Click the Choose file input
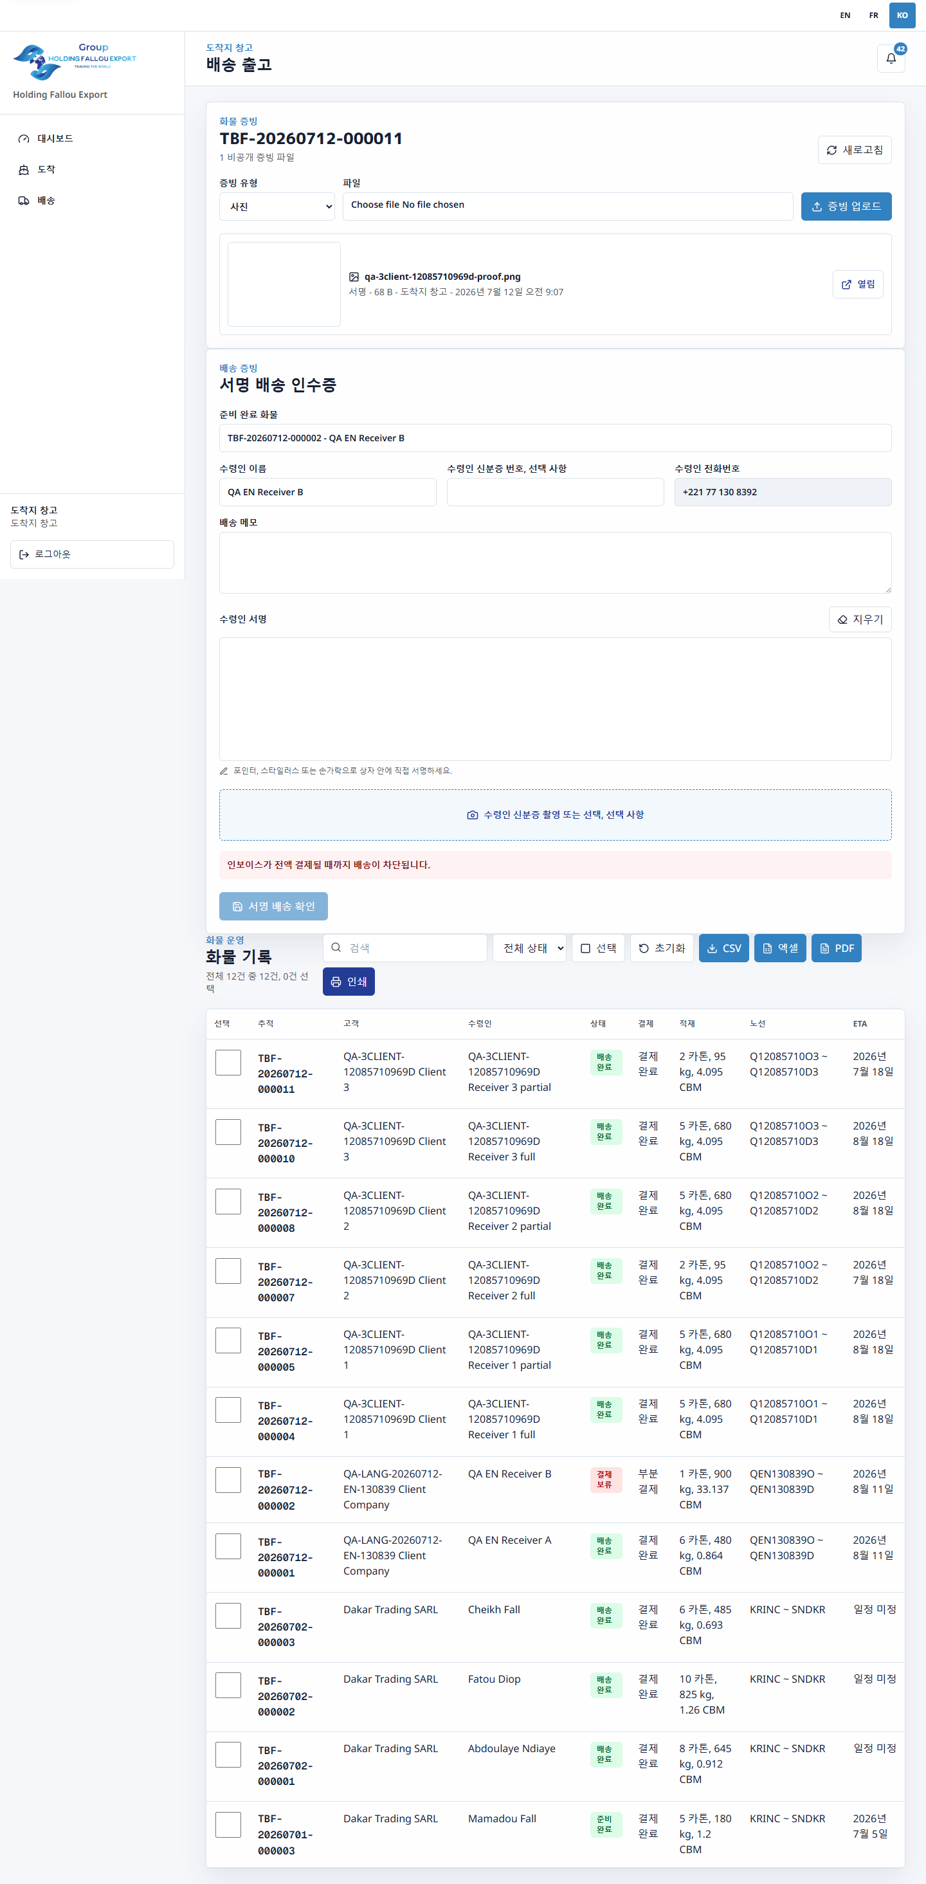This screenshot has width=926, height=1884. click(568, 206)
